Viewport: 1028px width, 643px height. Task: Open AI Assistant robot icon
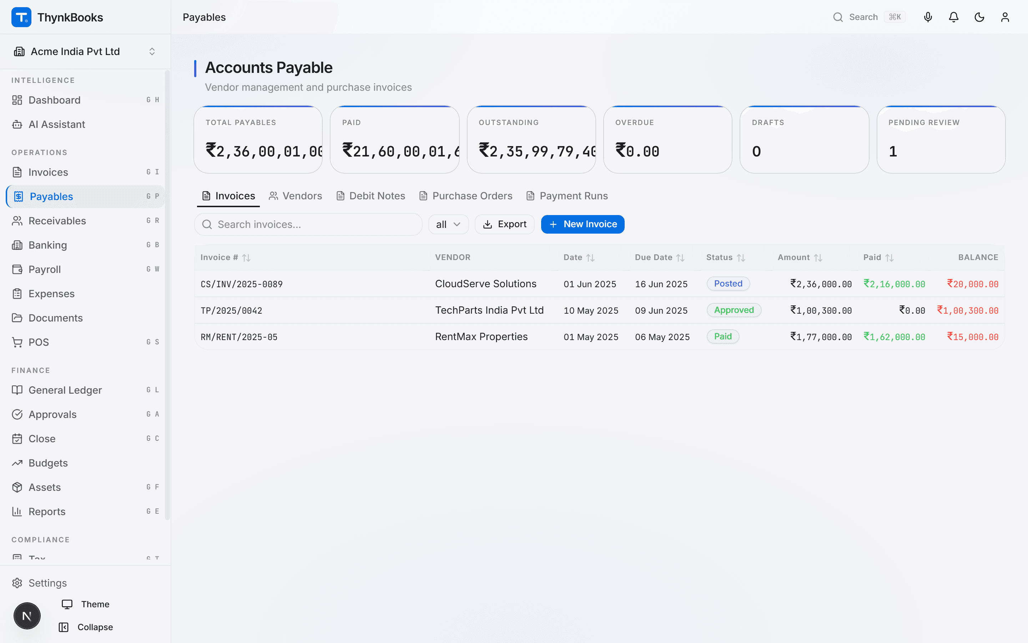[x=17, y=124]
